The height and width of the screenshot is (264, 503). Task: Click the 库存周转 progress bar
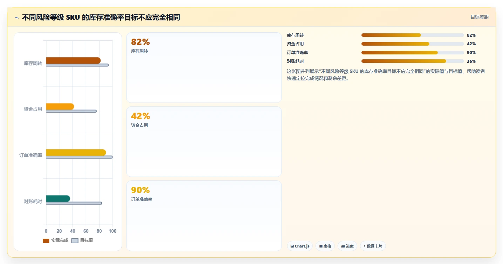tap(413, 35)
